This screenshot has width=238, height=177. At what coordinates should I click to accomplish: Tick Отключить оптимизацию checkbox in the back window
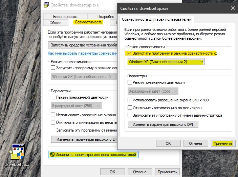coord(53,122)
